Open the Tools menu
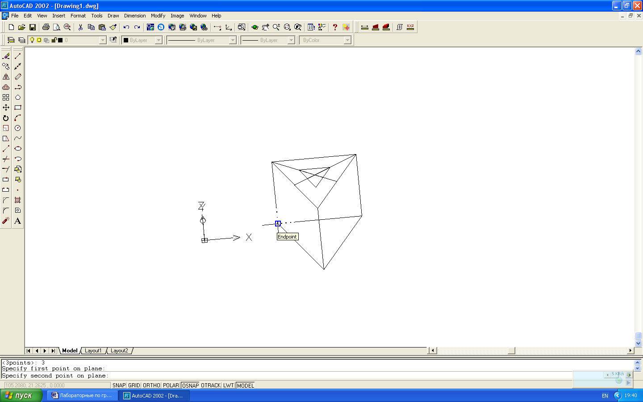The image size is (643, 402). tap(97, 16)
